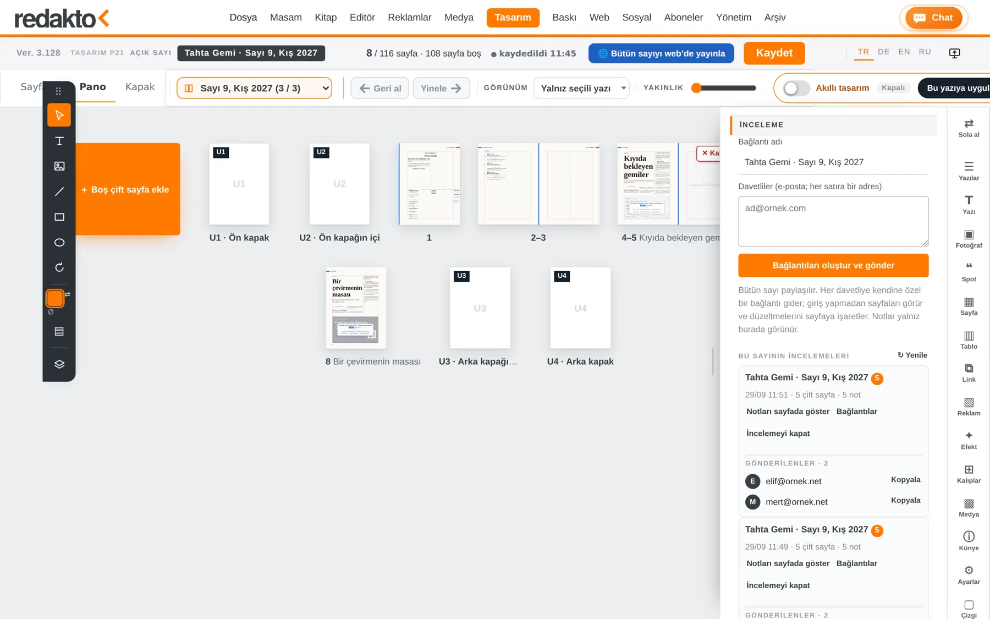Select the Ellipse shape tool

(x=59, y=242)
